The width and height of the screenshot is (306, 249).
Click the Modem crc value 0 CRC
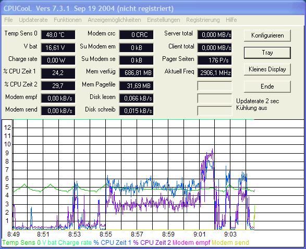click(x=136, y=35)
